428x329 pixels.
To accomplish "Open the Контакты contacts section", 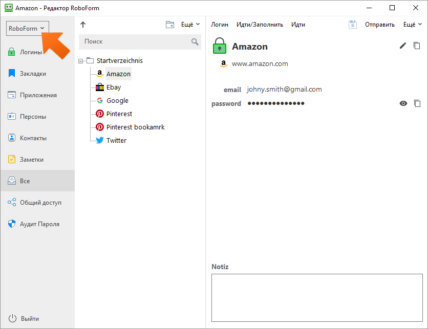I will pyautogui.click(x=37, y=138).
